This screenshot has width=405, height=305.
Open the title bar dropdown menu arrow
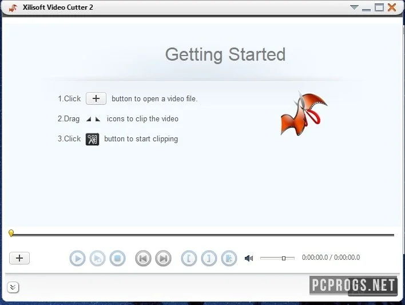tap(354, 7)
